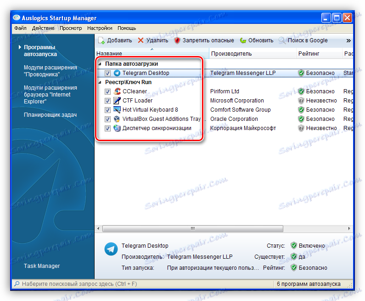
Task: Click the safe rating shield in the Telegram Desktop row
Action: (301, 73)
